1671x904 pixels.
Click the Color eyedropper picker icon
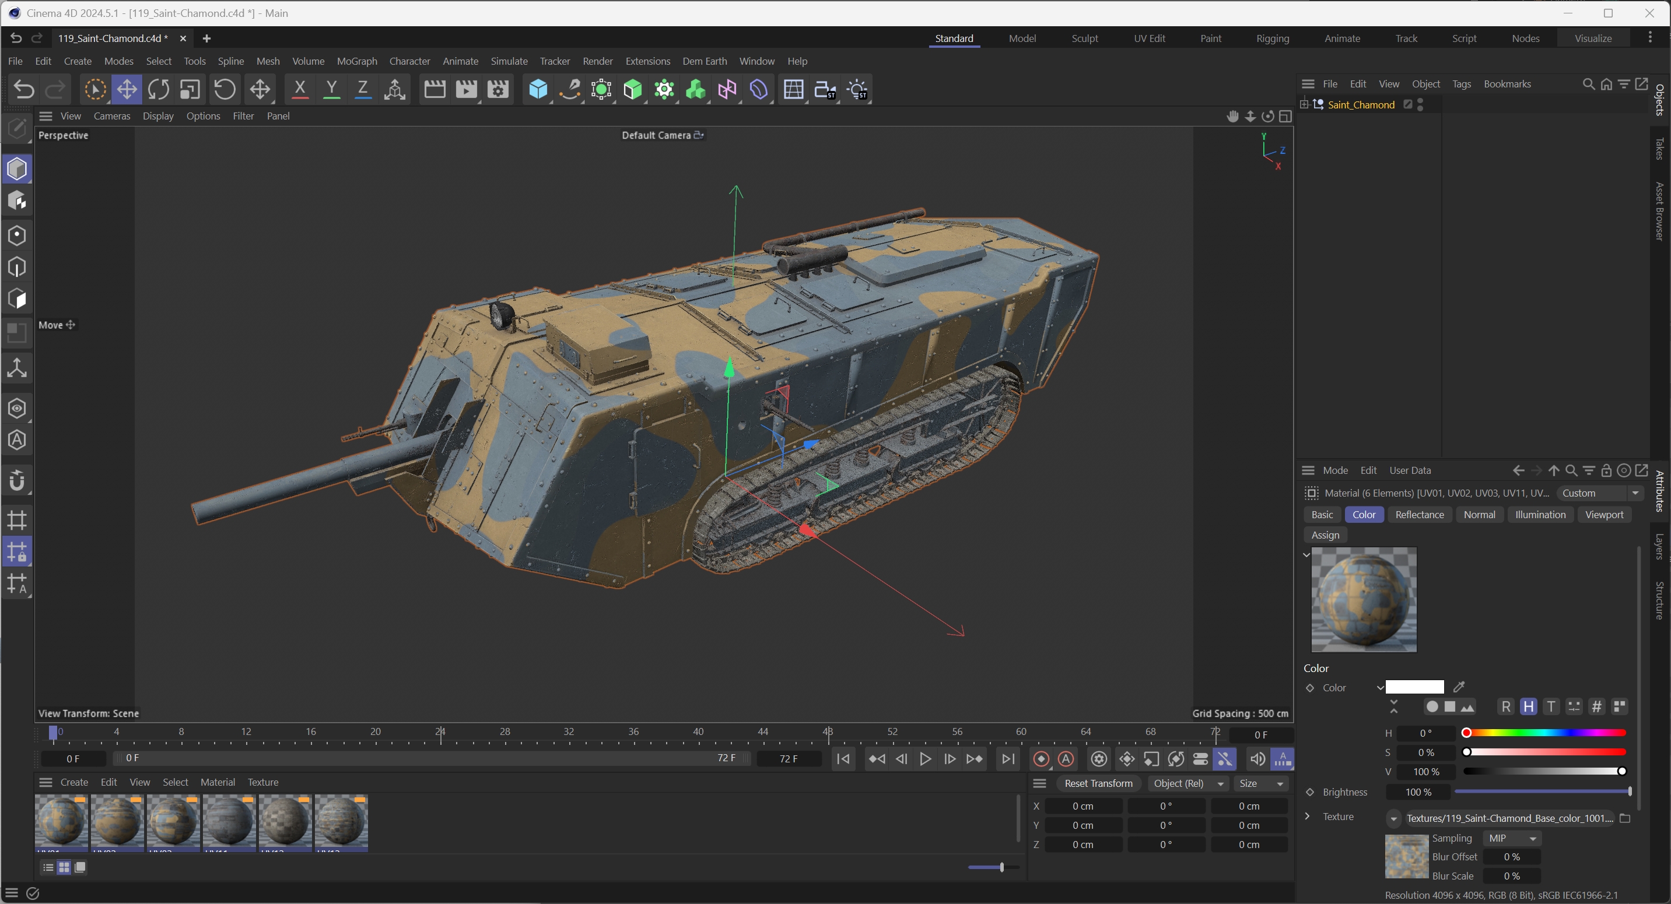pos(1459,687)
